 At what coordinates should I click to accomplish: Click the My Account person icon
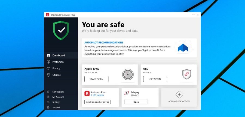(48, 97)
